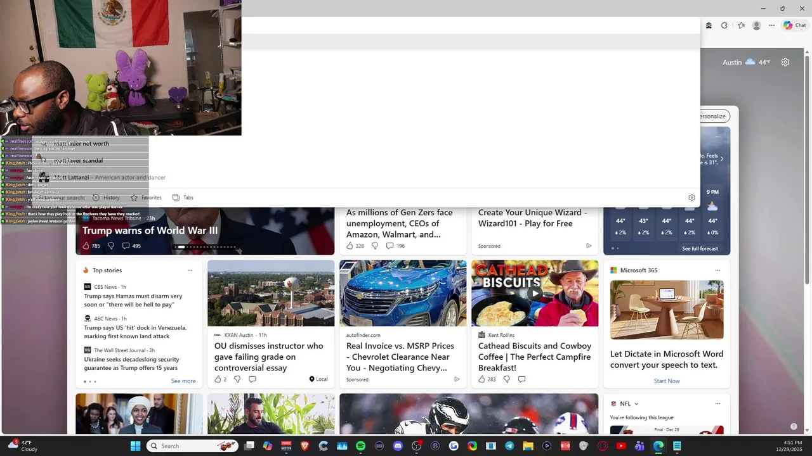Open search dropdown settings gear
This screenshot has width=812, height=456.
(691, 198)
